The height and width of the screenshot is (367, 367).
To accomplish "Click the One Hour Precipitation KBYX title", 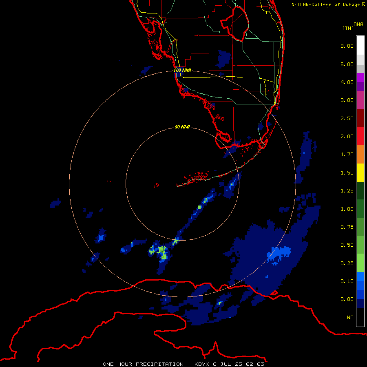I will point(183,364).
